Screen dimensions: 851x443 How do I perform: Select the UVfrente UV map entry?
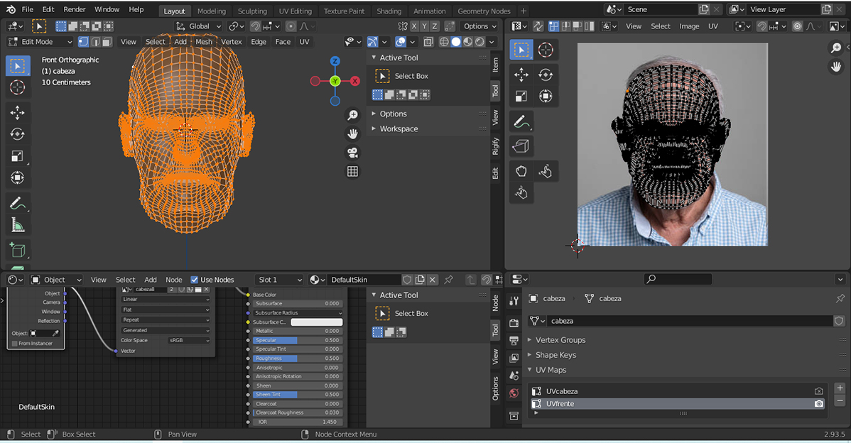(560, 403)
